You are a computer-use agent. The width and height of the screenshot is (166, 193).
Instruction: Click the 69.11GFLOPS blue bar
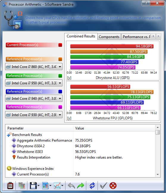point(107,102)
